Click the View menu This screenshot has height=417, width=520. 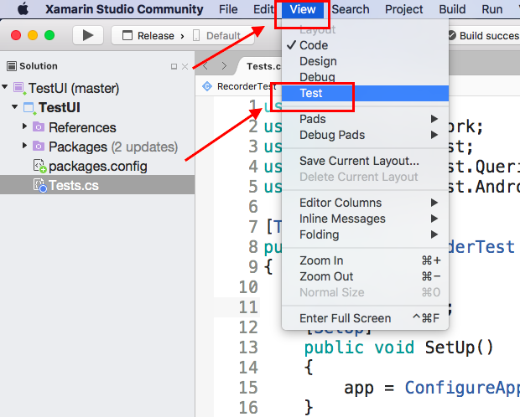coord(303,9)
